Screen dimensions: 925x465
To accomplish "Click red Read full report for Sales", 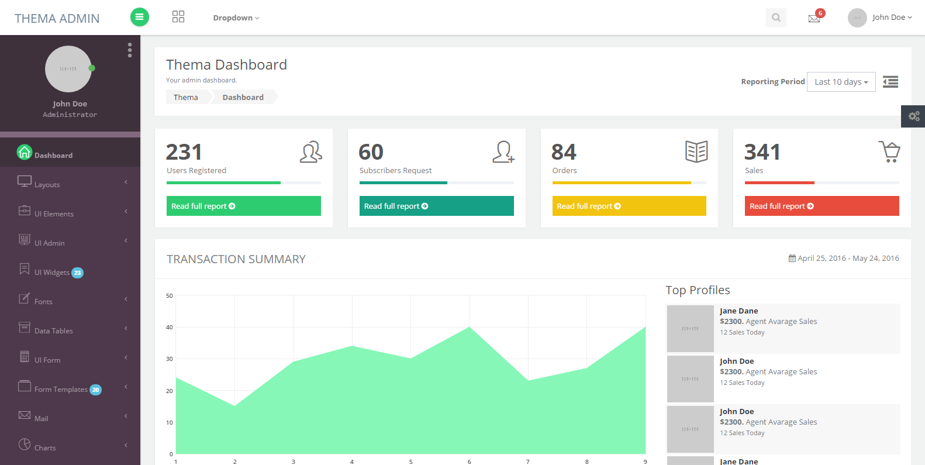I will click(821, 206).
